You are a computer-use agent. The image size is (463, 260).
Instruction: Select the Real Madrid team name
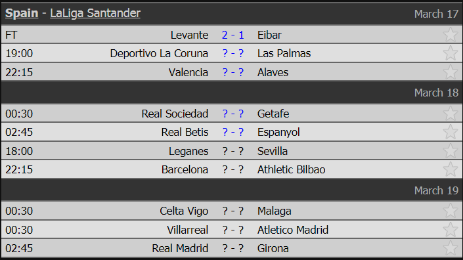click(x=180, y=248)
